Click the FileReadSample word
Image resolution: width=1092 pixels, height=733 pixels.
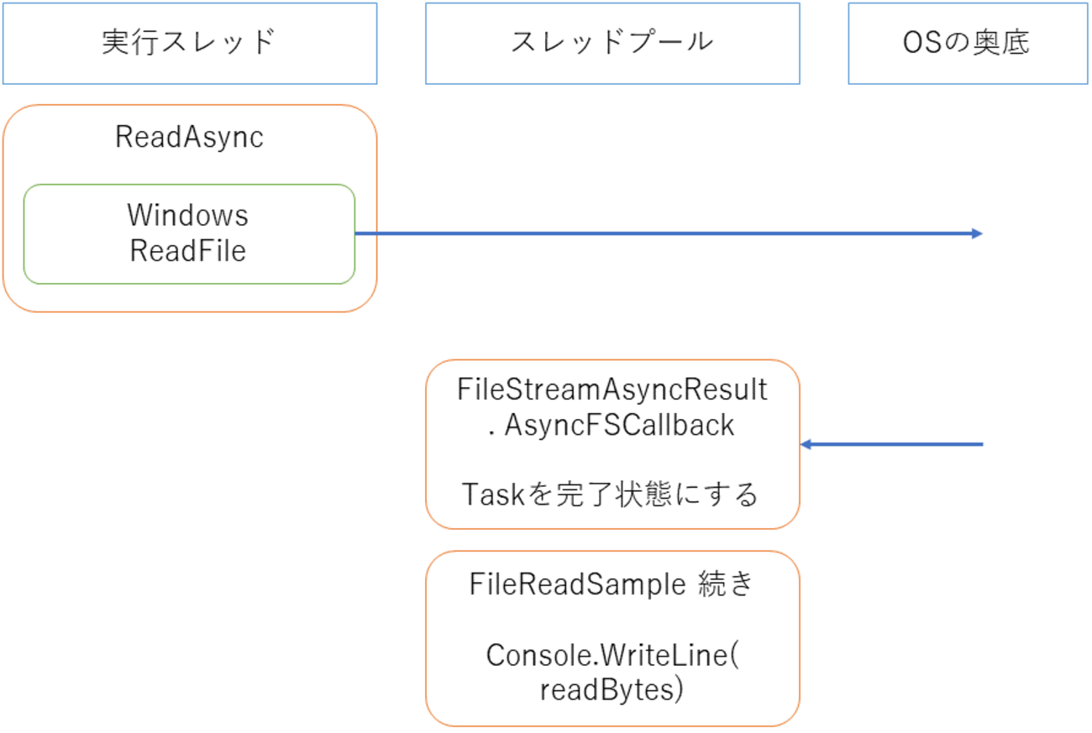click(x=578, y=584)
